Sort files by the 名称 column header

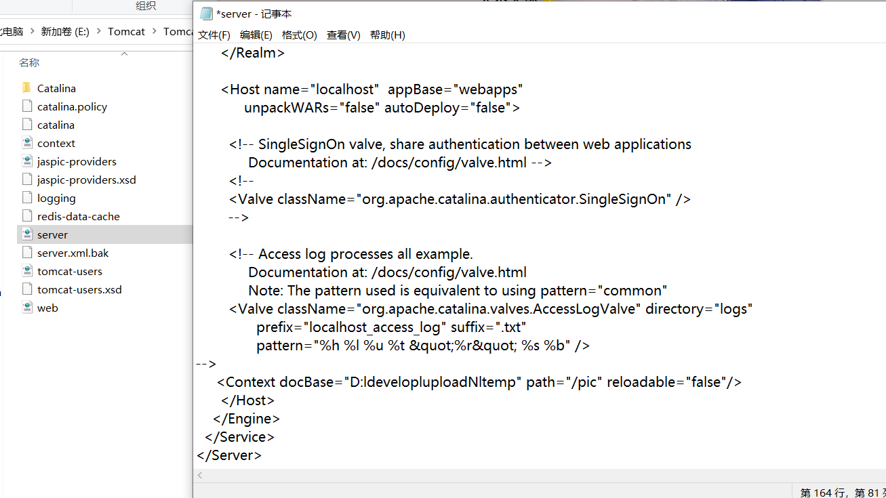[x=29, y=62]
